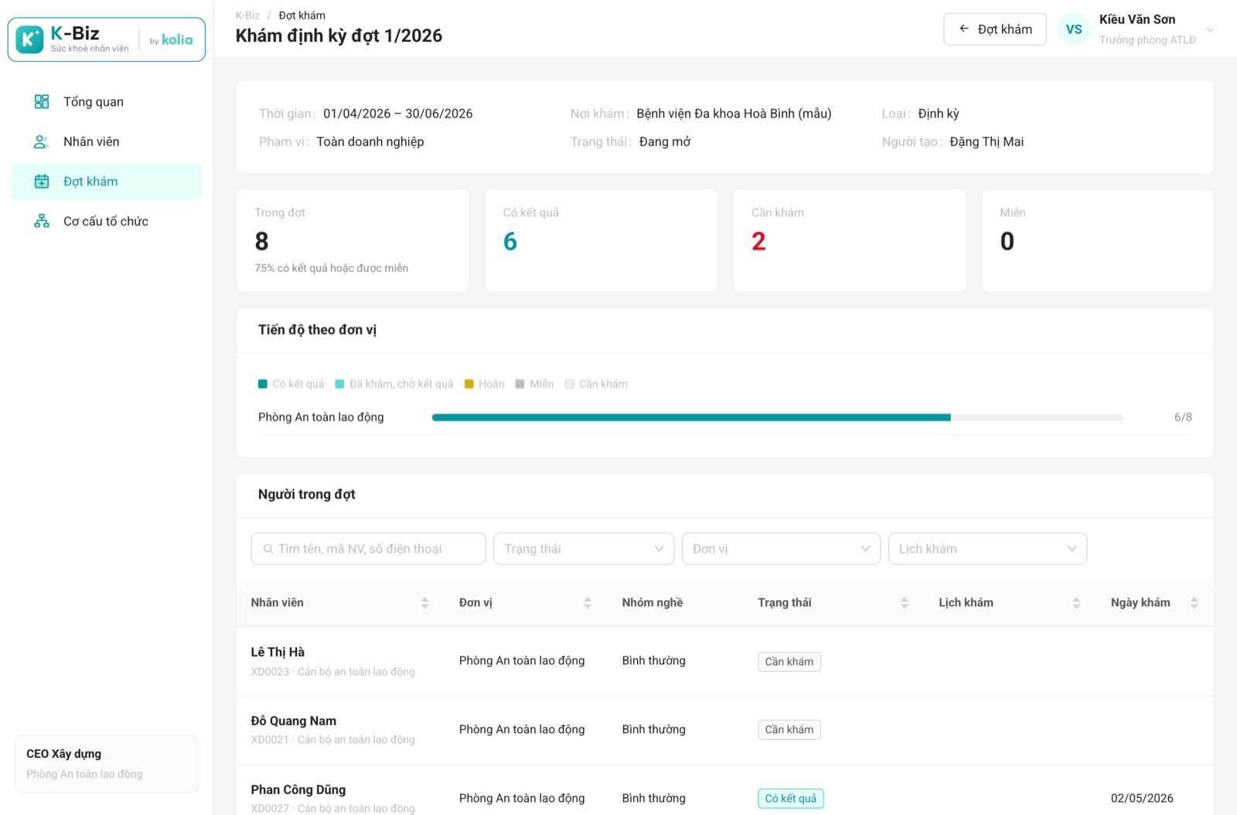Click the Trong đợt stat card
This screenshot has width=1237, height=815.
[x=353, y=240]
